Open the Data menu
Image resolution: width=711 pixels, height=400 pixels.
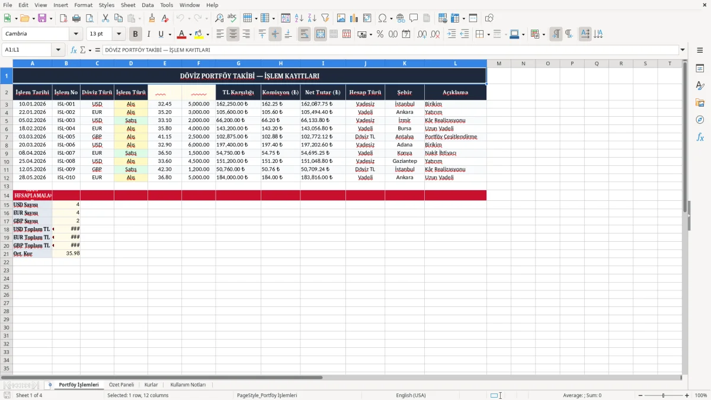[x=148, y=5]
